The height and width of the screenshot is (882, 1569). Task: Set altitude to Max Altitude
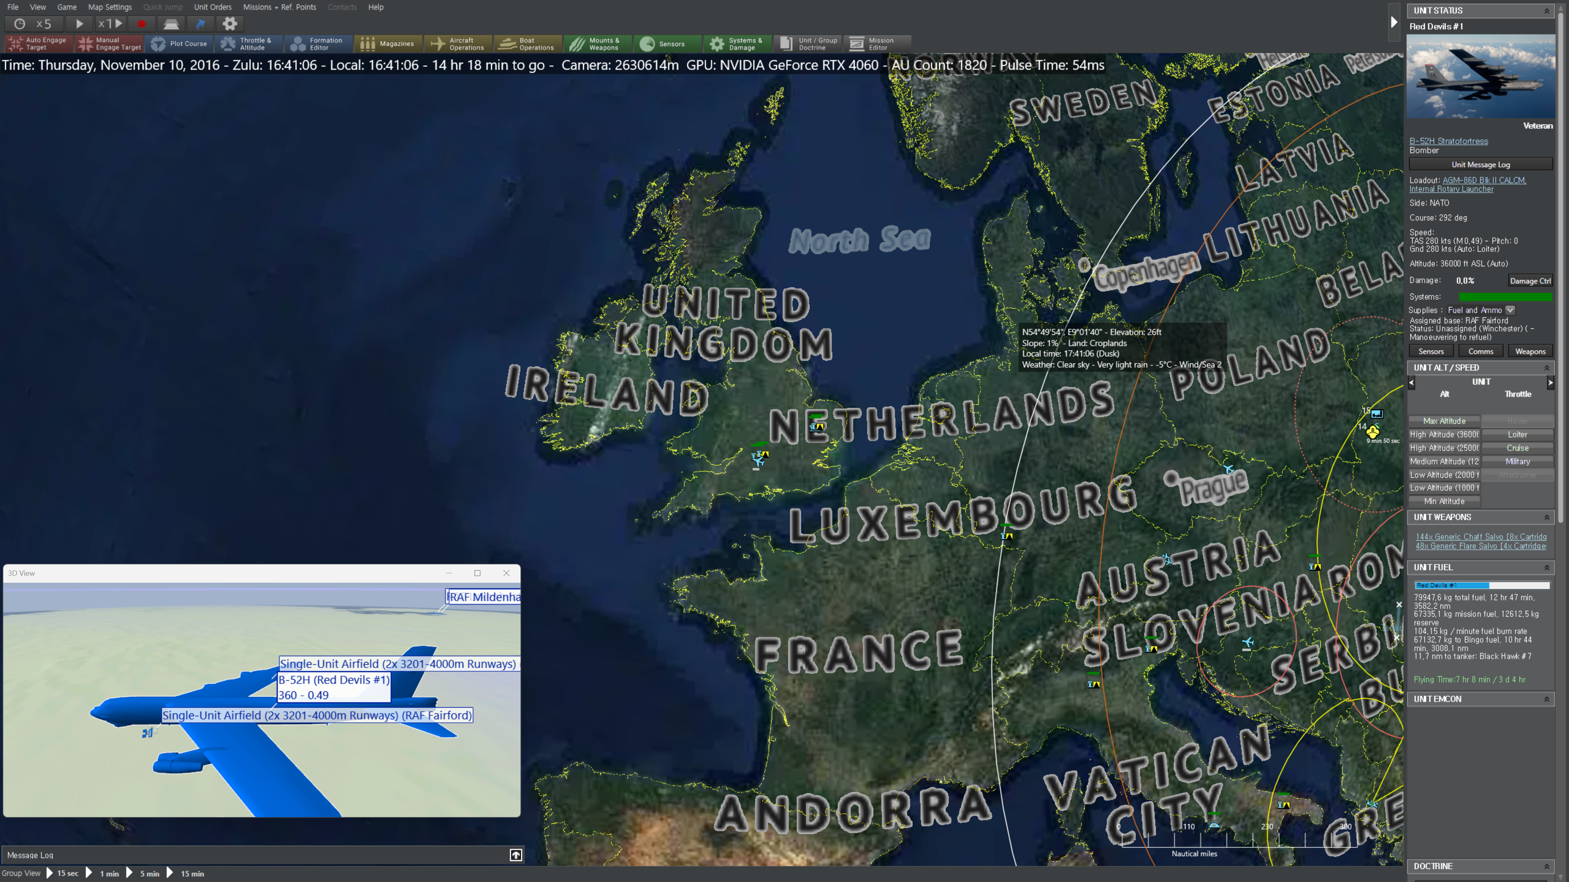tap(1444, 421)
